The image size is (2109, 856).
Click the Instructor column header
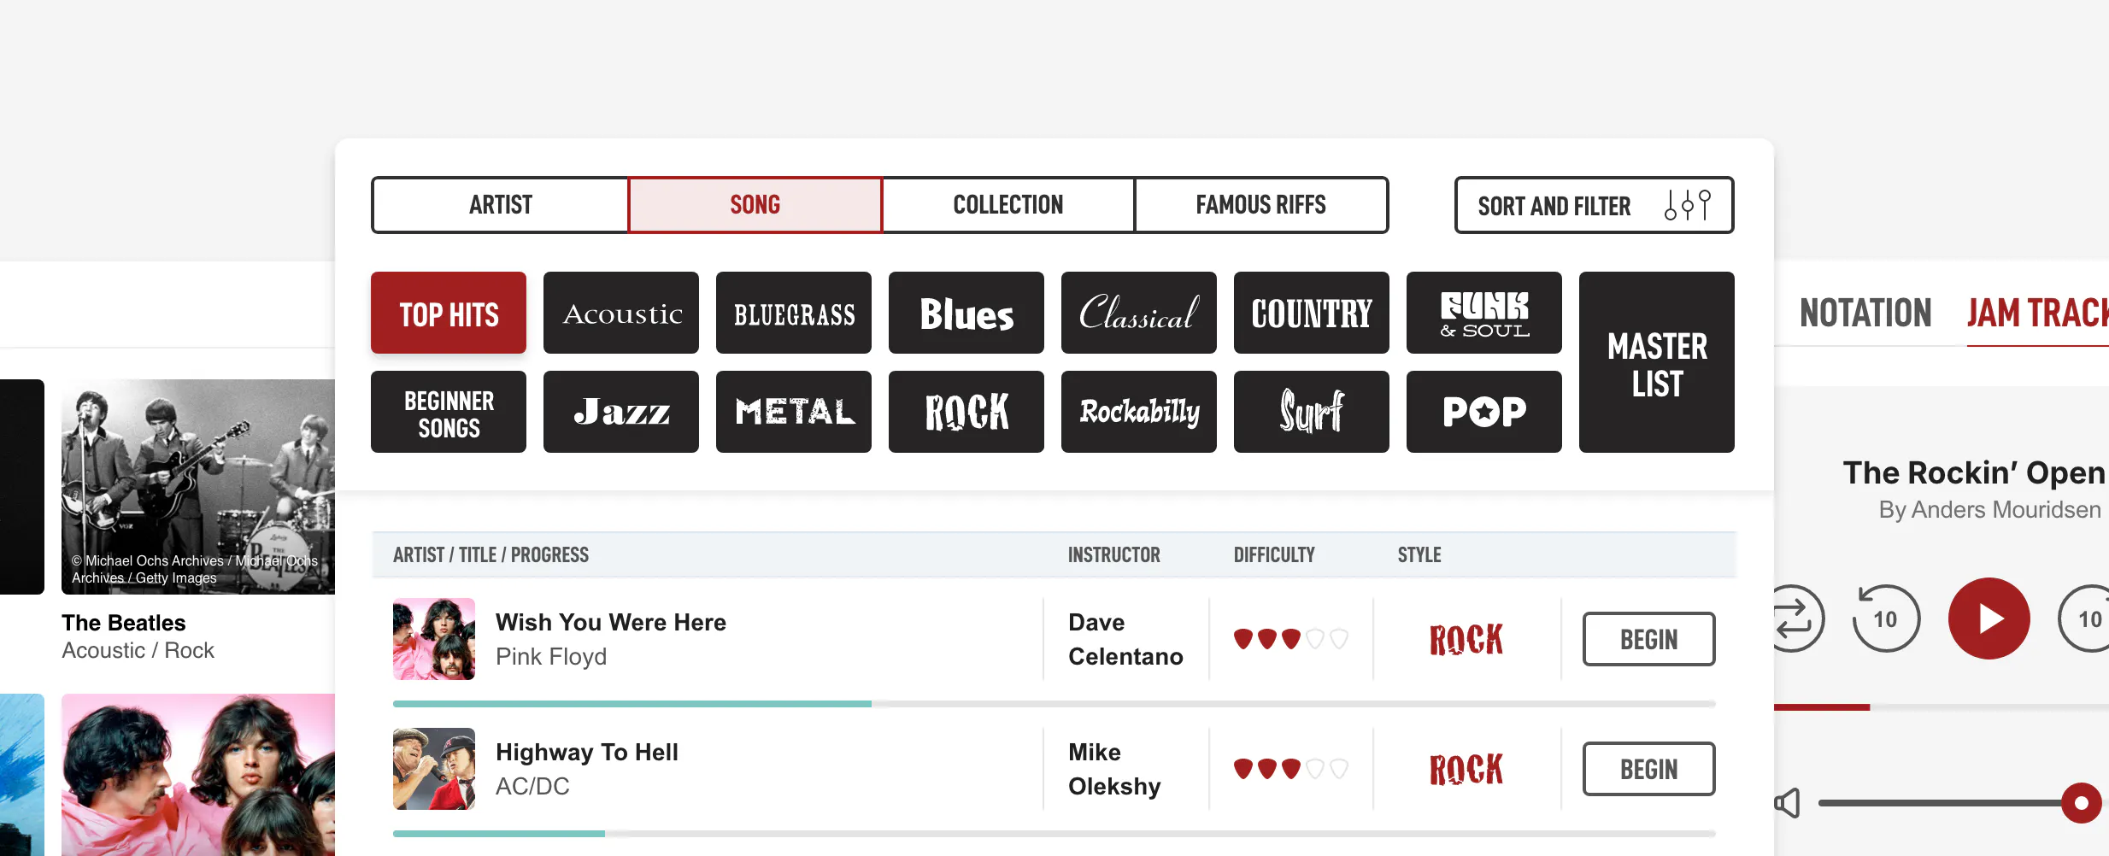(x=1114, y=555)
